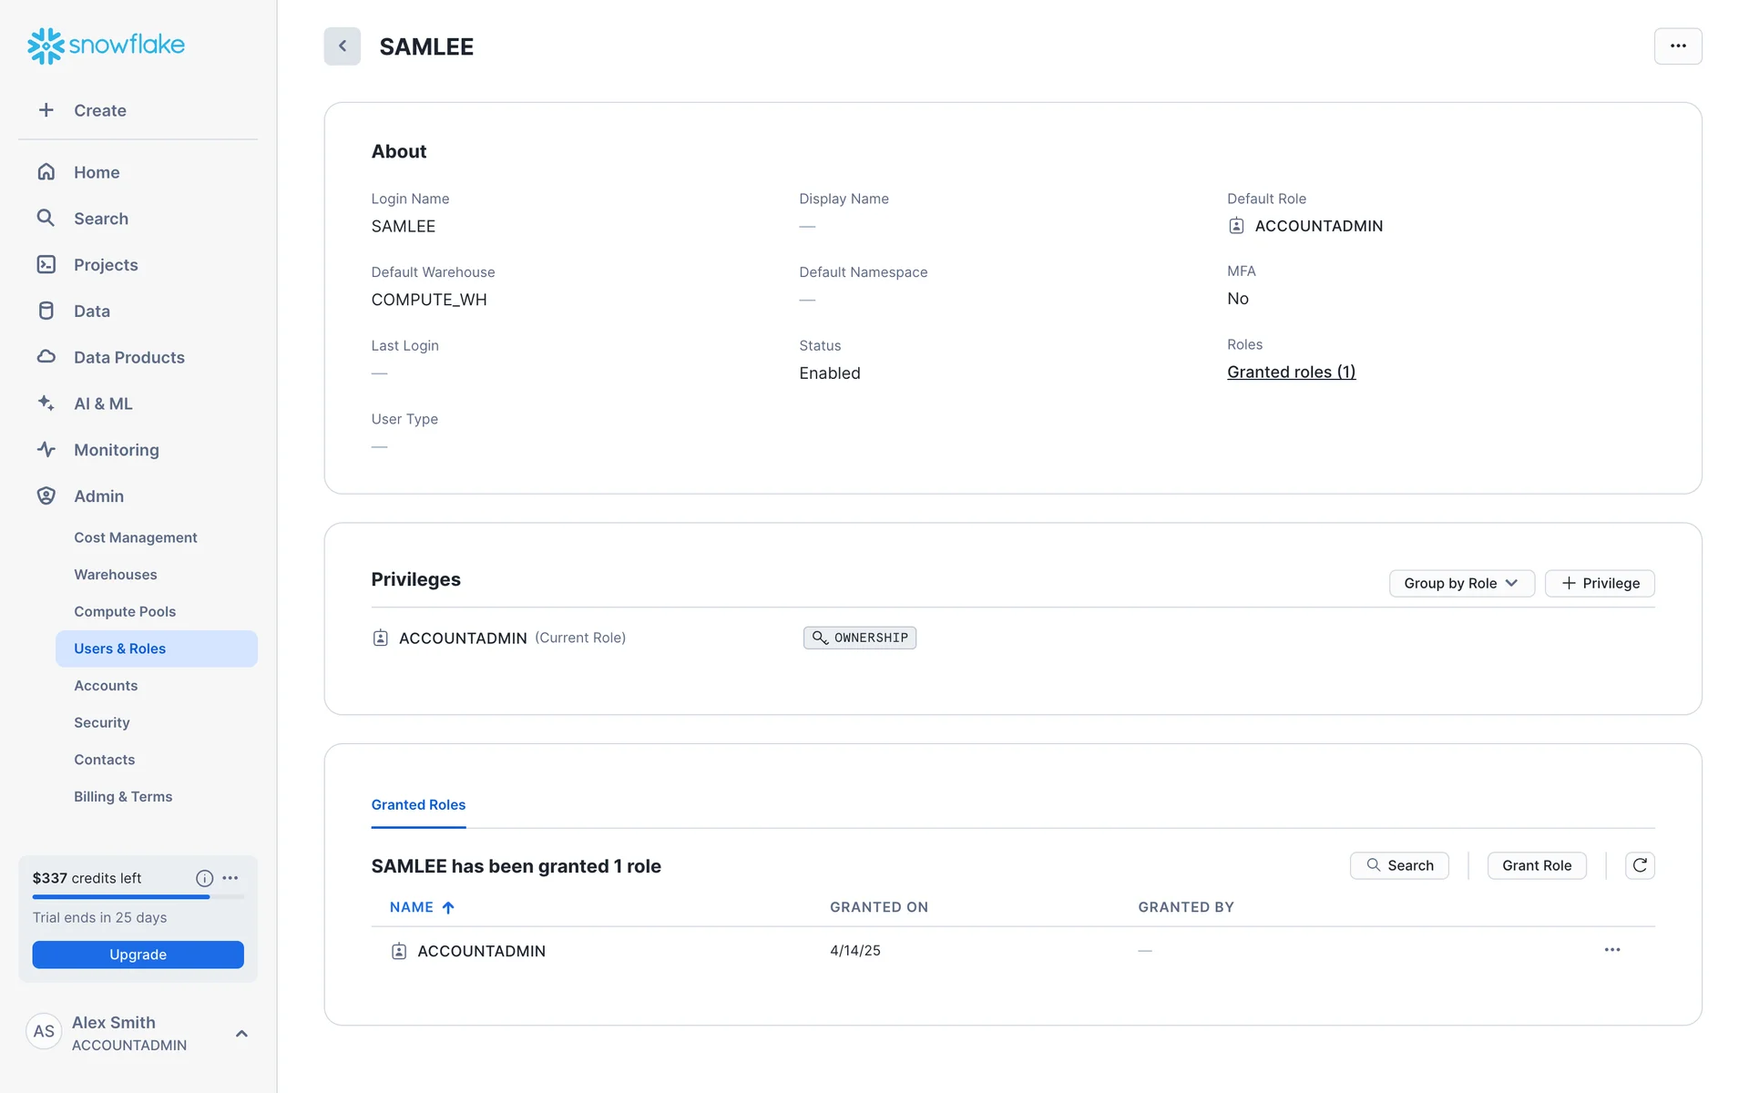The image size is (1749, 1093).
Task: Open ACCOUNTADMIN row actions ellipsis
Action: click(1611, 950)
